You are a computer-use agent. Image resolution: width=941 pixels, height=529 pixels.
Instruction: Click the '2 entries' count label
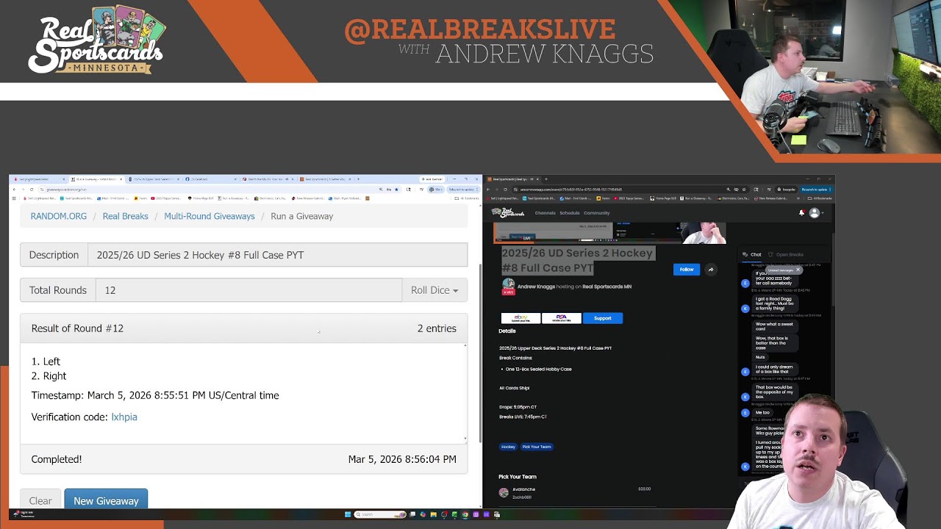tap(437, 328)
